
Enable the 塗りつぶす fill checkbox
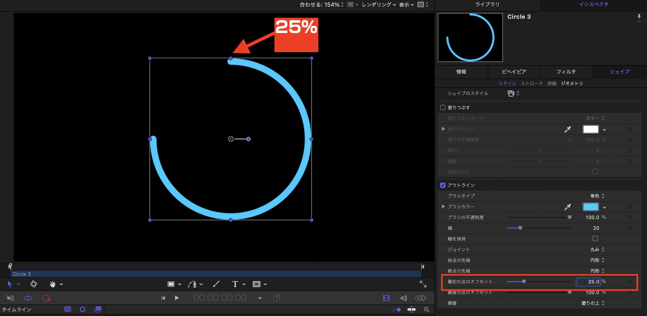click(443, 107)
